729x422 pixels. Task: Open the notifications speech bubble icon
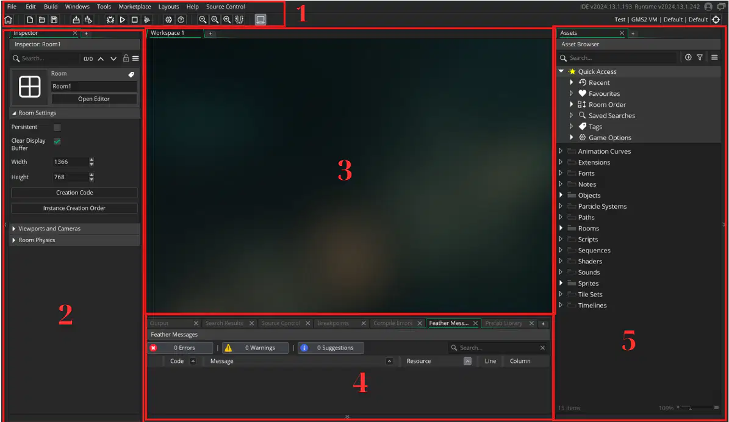[x=721, y=7]
